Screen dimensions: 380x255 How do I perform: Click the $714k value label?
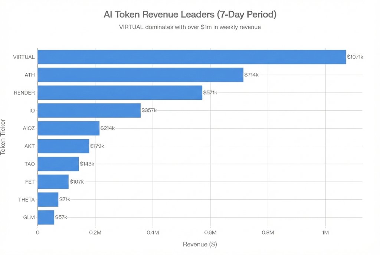click(x=251, y=75)
